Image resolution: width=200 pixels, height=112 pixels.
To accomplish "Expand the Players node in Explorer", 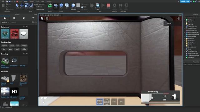I will pyautogui.click(x=184, y=22).
